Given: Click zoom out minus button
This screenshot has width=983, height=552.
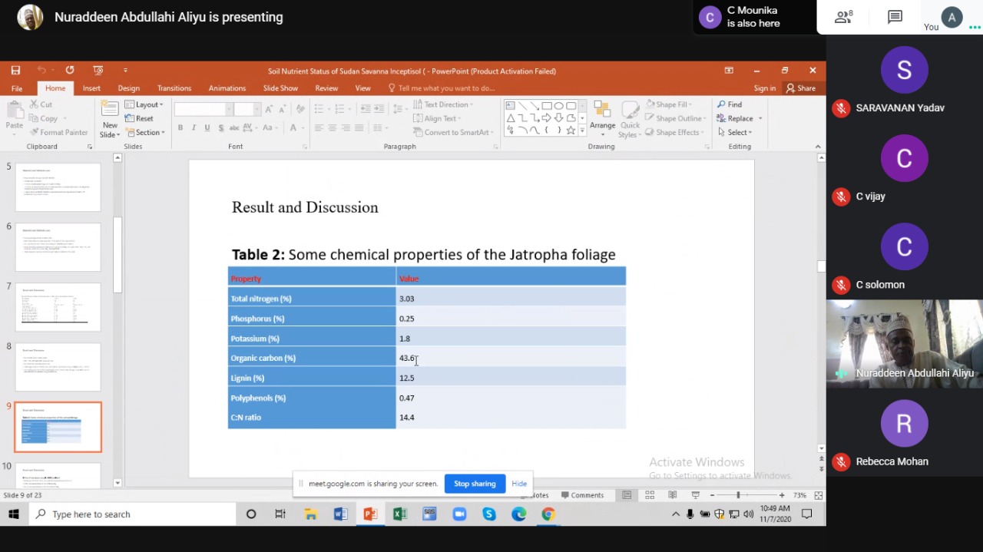Looking at the screenshot, I should coord(712,495).
